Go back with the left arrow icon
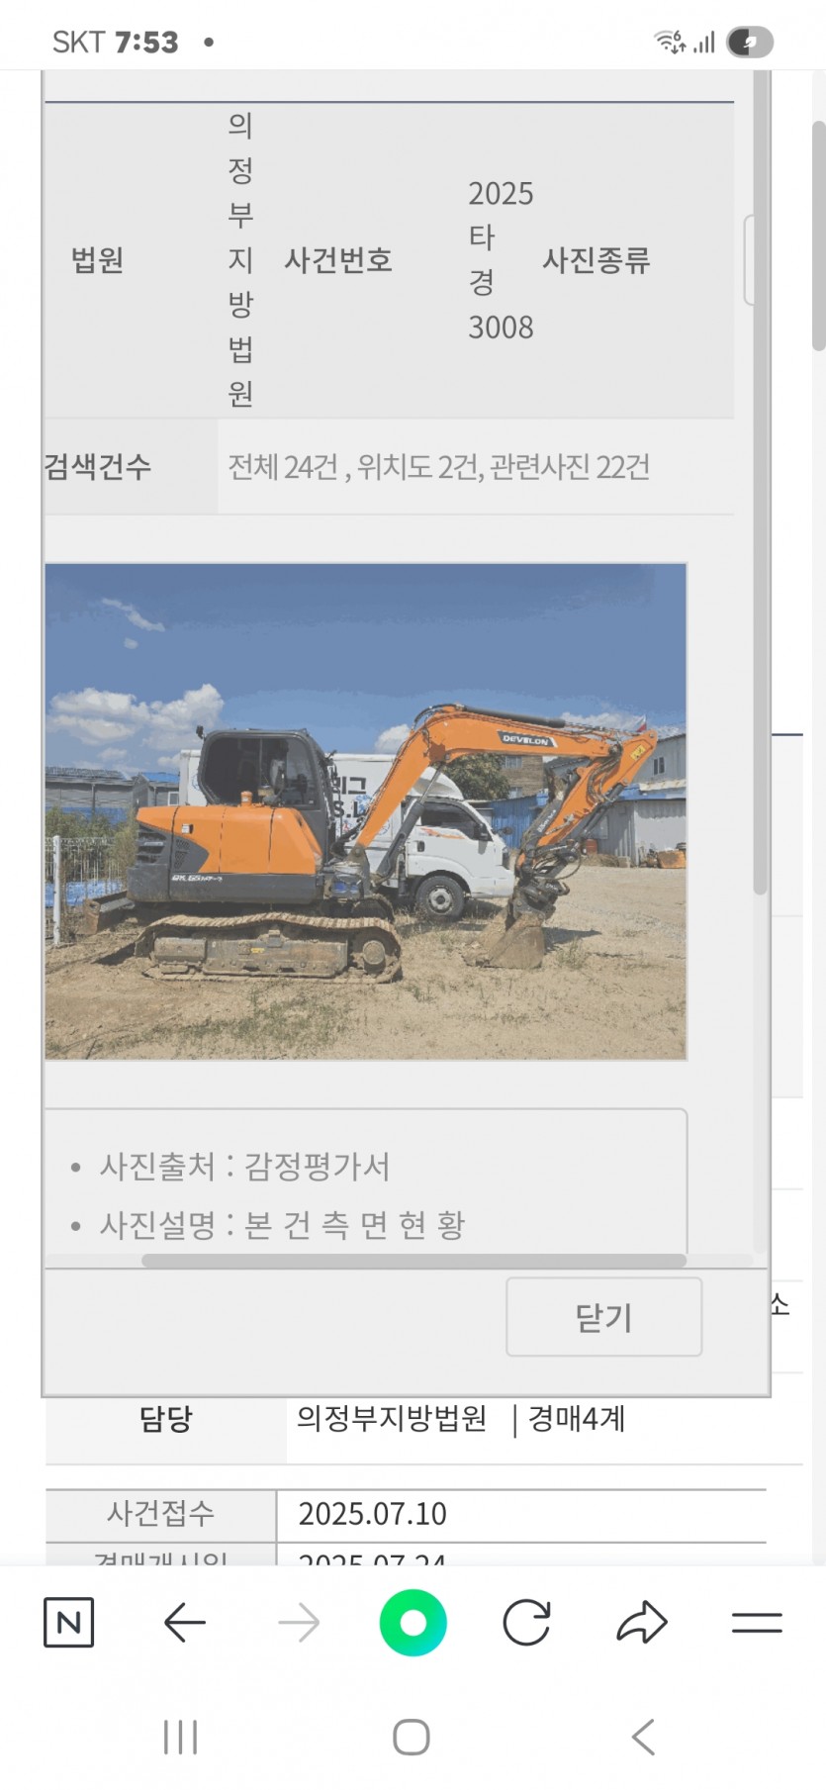Screen dimensions: 826x1790 (184, 1623)
